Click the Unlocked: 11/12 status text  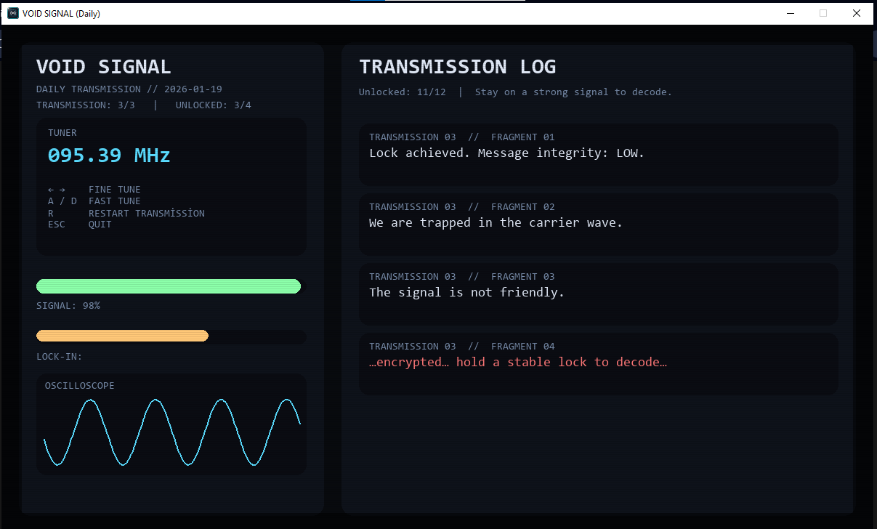point(403,92)
